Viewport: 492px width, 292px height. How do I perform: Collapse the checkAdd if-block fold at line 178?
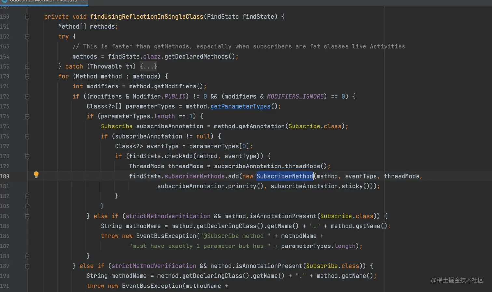pyautogui.click(x=27, y=156)
